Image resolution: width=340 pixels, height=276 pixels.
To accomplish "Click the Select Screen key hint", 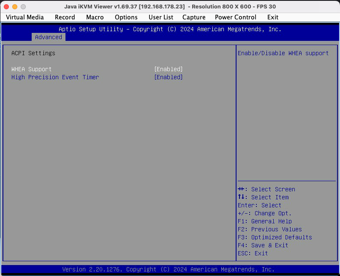I will 266,189.
